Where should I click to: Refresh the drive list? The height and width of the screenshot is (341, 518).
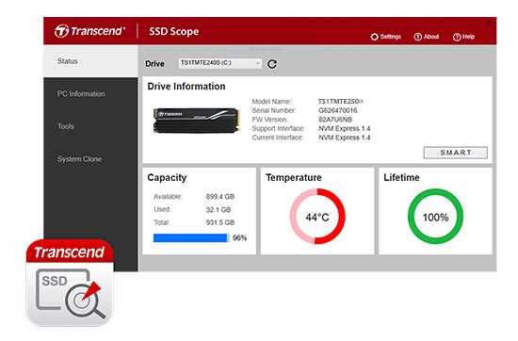pos(272,64)
